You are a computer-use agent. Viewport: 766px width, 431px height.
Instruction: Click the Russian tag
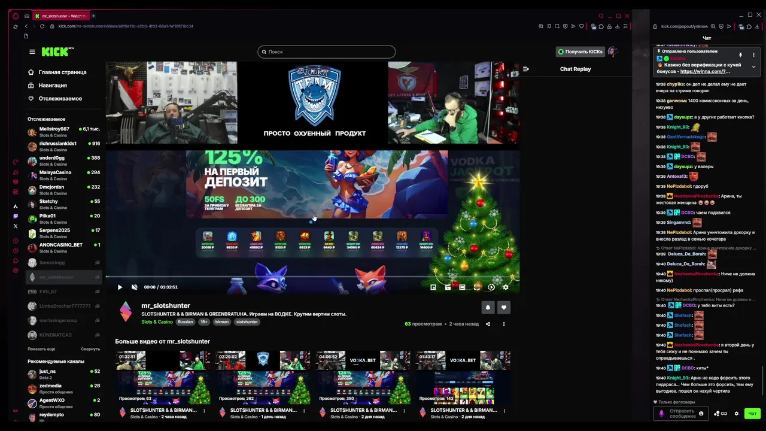pos(186,322)
